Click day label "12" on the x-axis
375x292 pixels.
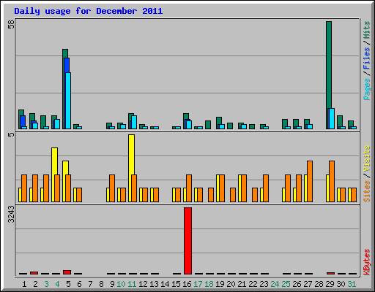tap(143, 284)
